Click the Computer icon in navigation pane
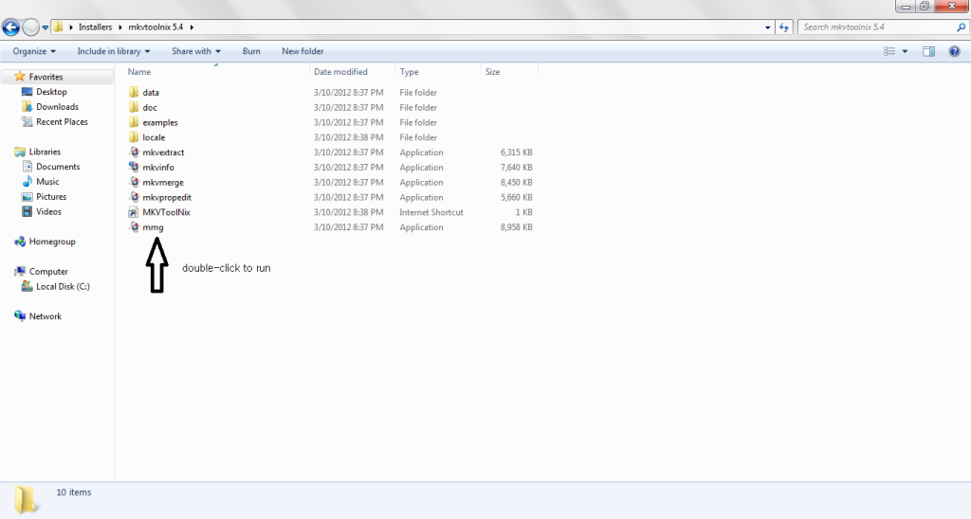971x519 pixels. [20, 271]
